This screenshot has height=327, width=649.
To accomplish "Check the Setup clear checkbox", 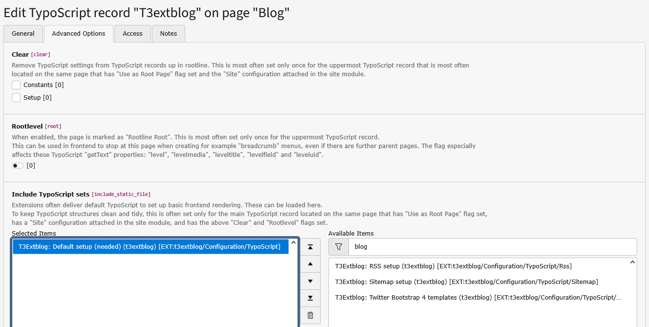I will pyautogui.click(x=16, y=98).
